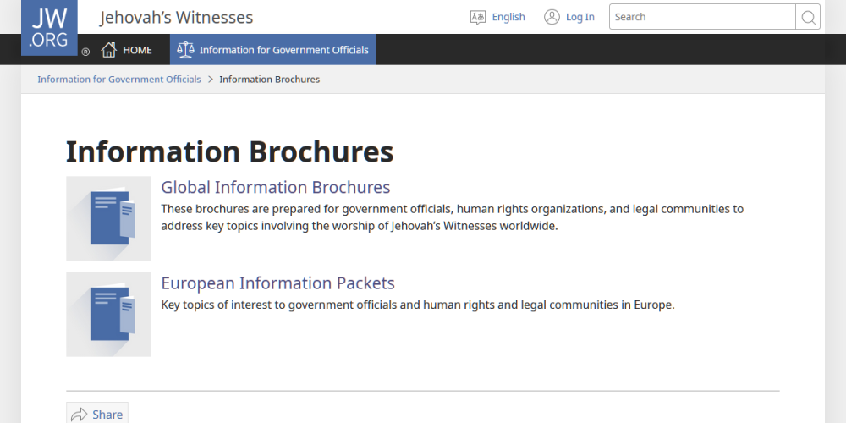Select Information for Government Officials tab
Viewport: 846px width, 423px height.
pos(283,50)
